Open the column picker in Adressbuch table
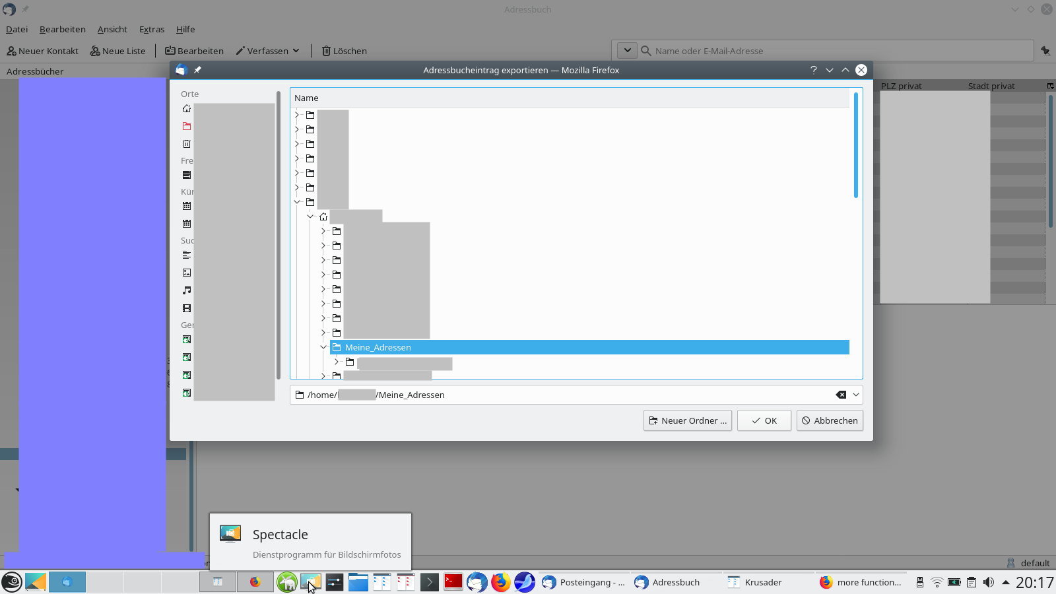Viewport: 1056px width, 594px height. [x=1050, y=86]
